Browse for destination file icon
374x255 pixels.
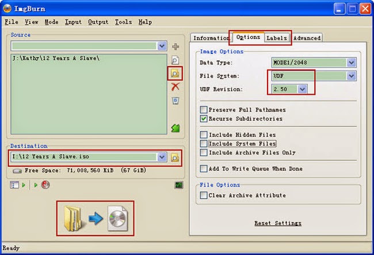click(175, 157)
